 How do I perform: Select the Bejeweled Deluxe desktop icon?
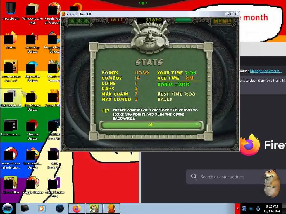pos(32,71)
